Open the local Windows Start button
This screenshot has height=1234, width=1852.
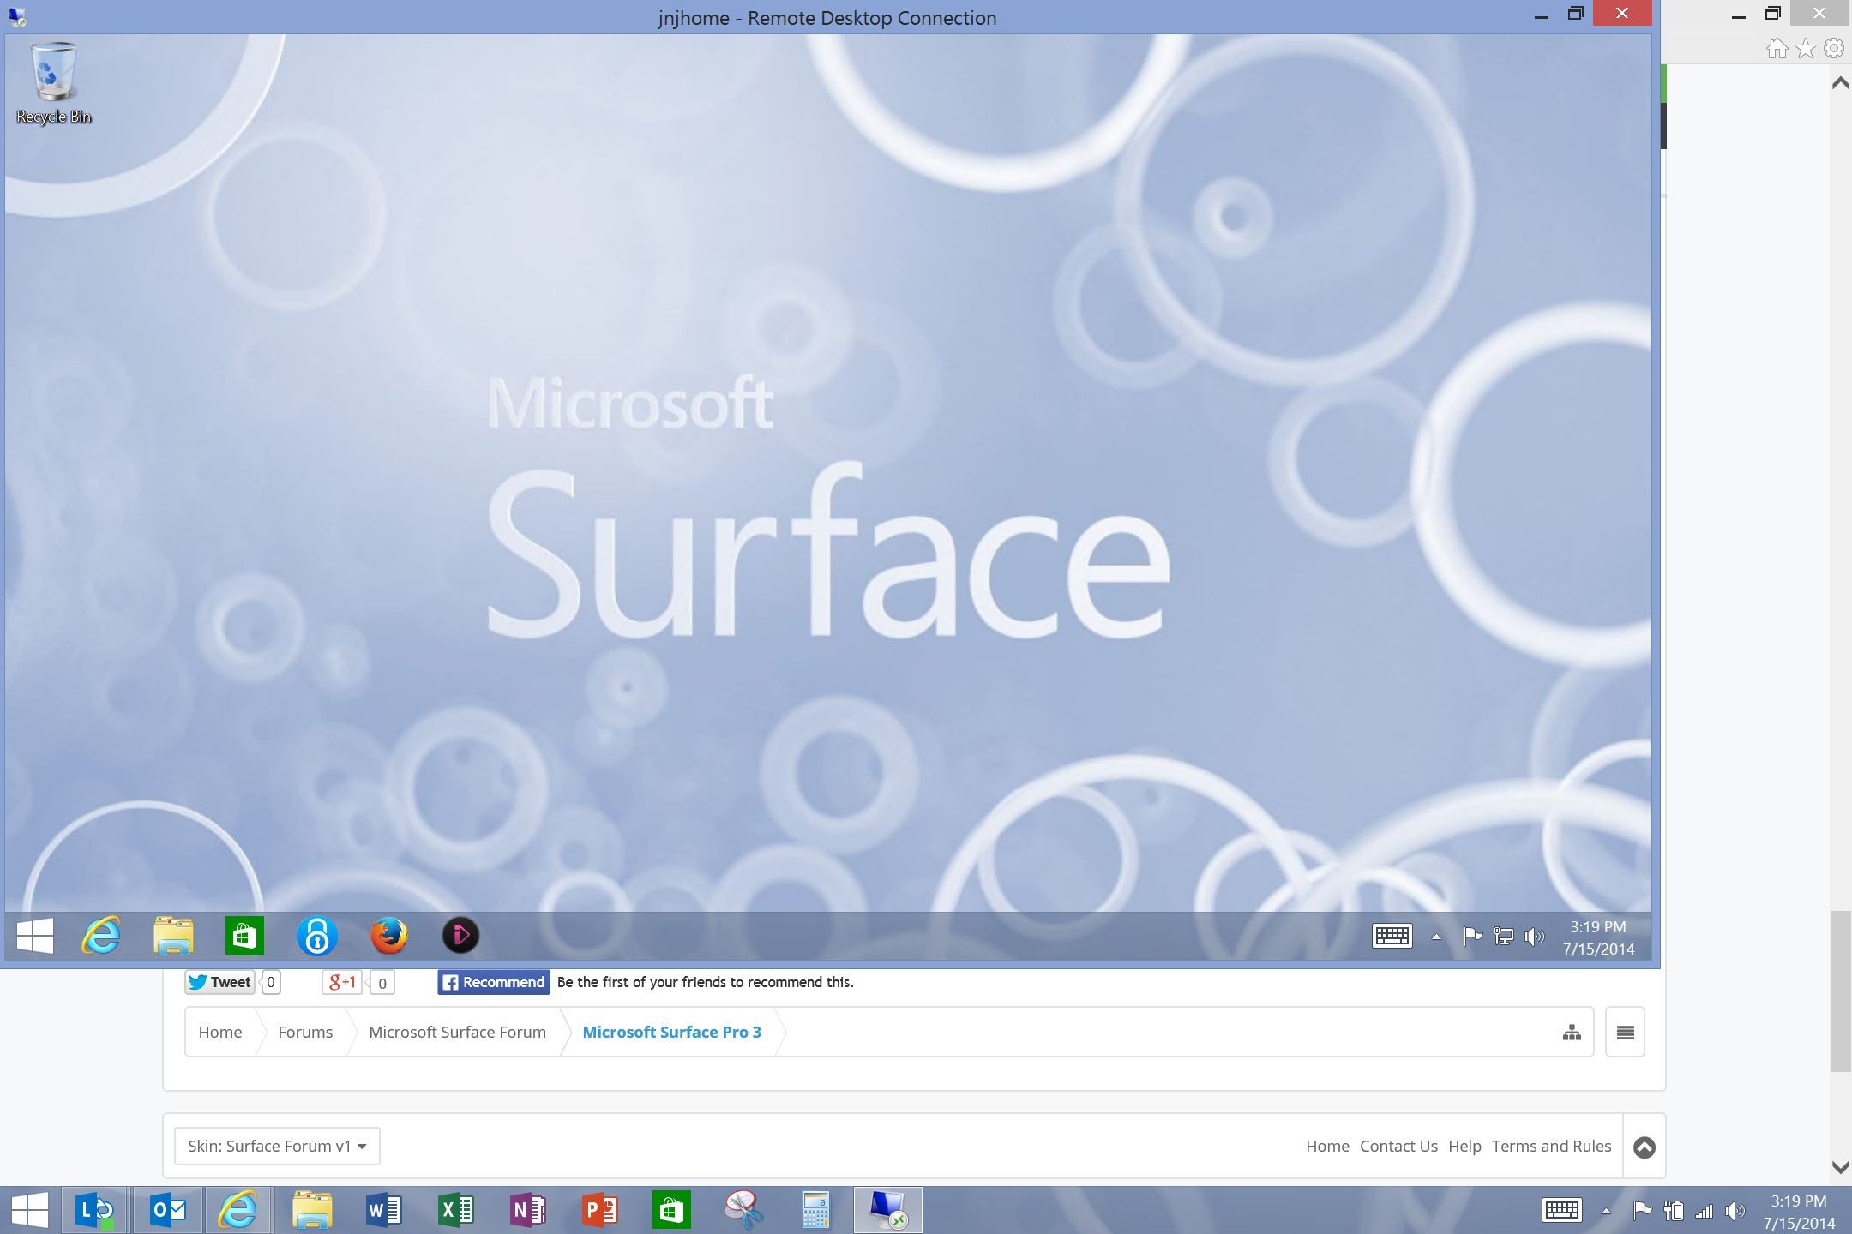30,1210
